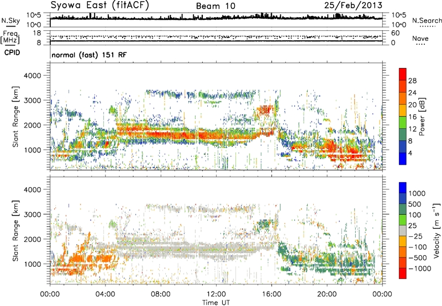Click the solid line sample under N.Sky

(x=10, y=27)
